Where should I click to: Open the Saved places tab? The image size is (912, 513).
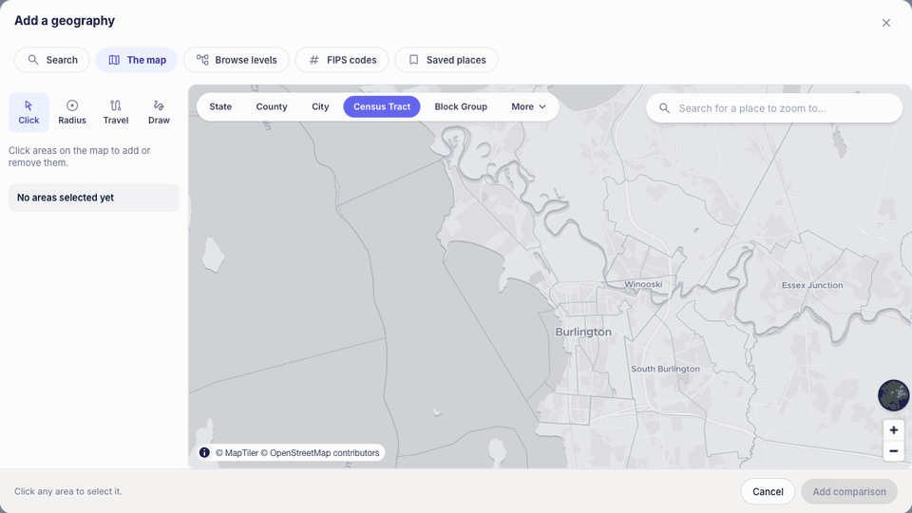pyautogui.click(x=446, y=60)
